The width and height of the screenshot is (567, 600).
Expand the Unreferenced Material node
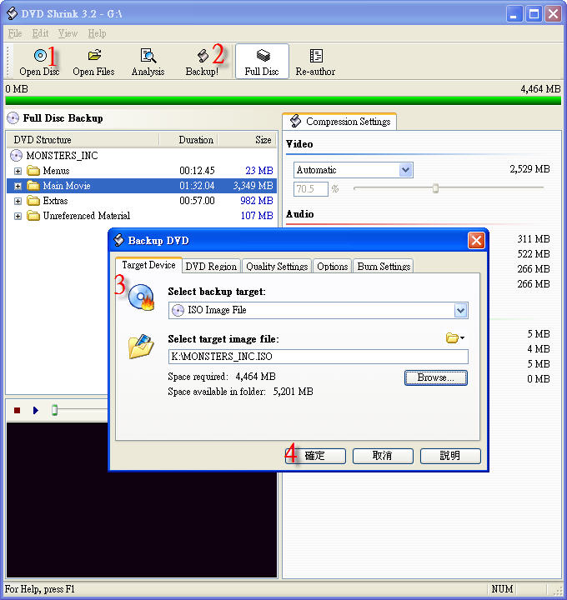18,216
